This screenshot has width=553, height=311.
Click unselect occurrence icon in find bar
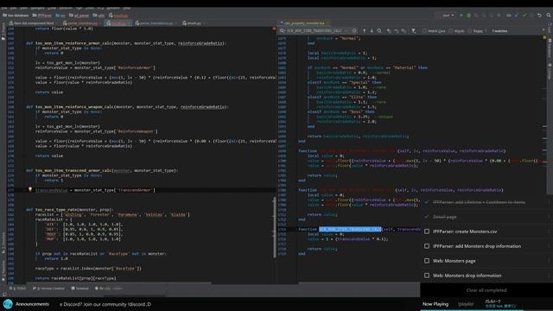coord(396,31)
